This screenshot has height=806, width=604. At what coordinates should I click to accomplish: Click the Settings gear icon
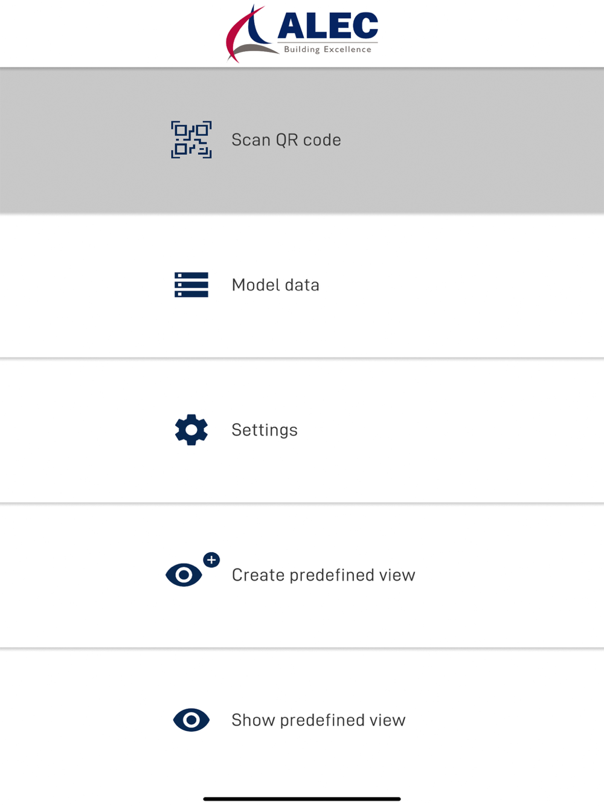(x=191, y=430)
